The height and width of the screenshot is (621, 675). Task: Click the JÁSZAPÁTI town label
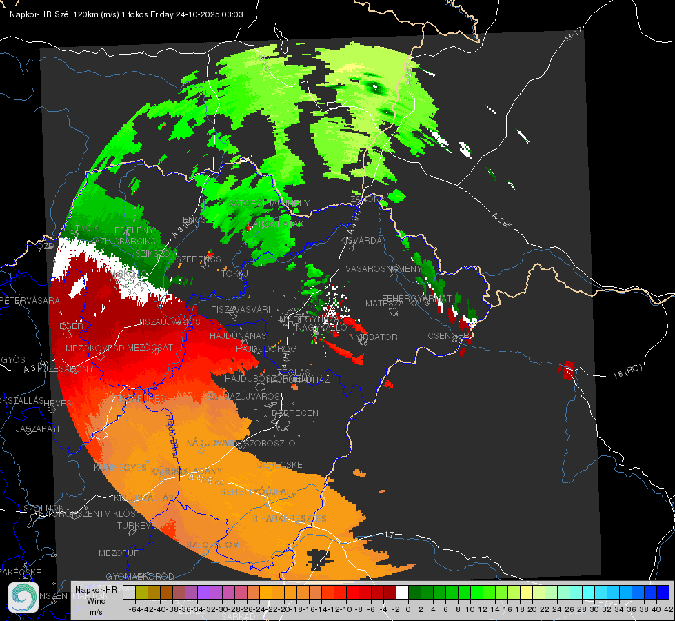point(37,428)
